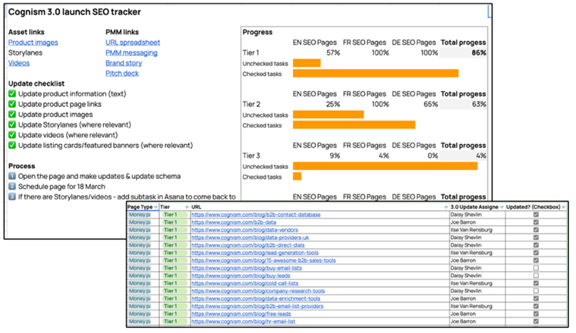This screenshot has width=576, height=333.
Task: Click the green check beside Update listing cards/featured banners
Action: point(12,145)
